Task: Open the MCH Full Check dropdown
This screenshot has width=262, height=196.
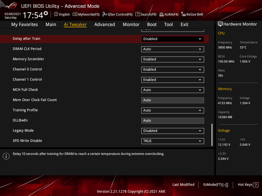Action: (173, 90)
